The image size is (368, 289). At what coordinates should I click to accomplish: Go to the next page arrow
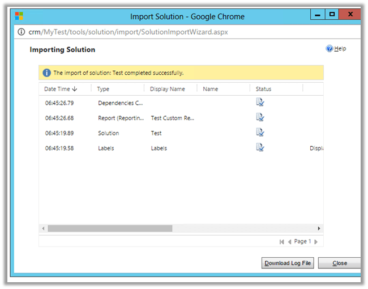[316, 242]
